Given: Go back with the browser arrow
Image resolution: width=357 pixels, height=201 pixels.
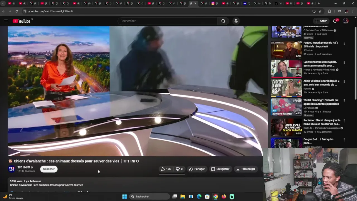Looking at the screenshot, I should pyautogui.click(x=3, y=11).
